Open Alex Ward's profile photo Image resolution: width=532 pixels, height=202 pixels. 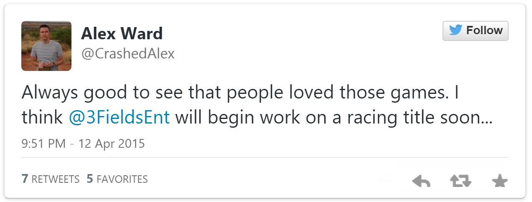(46, 46)
